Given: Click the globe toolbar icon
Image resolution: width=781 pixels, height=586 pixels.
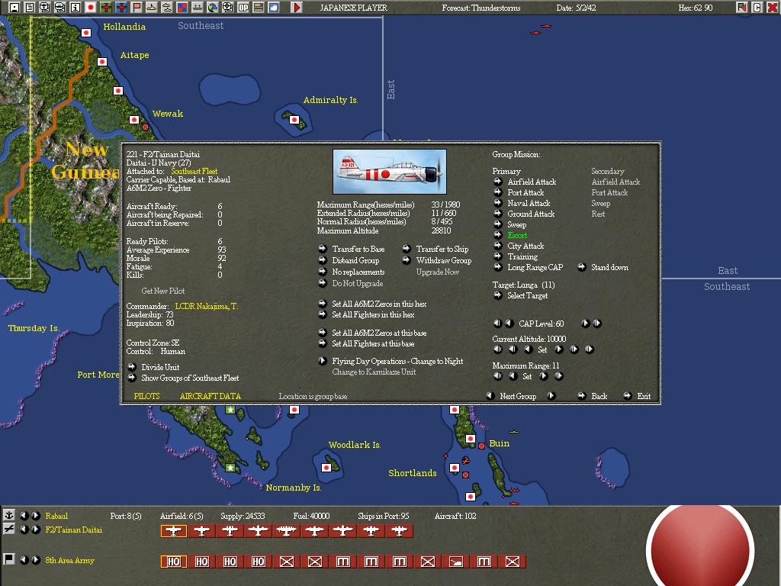Looking at the screenshot, I should click(x=213, y=8).
